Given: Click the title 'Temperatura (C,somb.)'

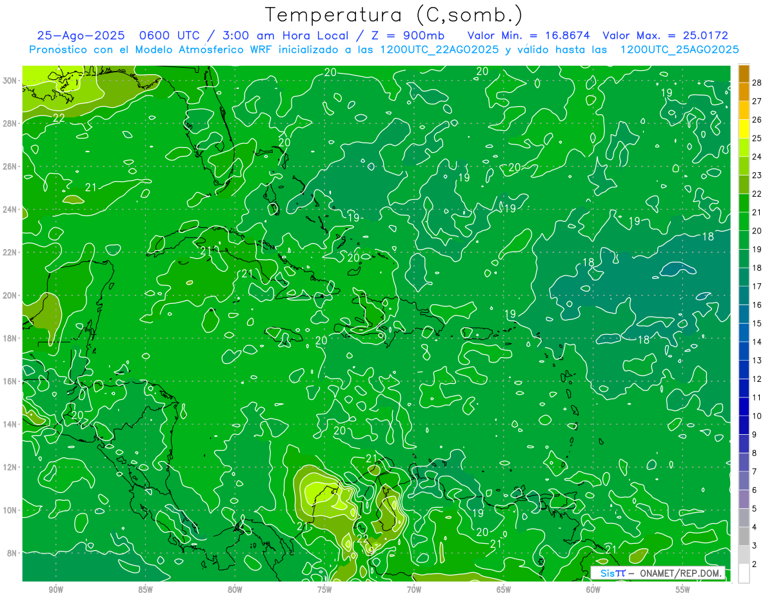Looking at the screenshot, I should (393, 15).
